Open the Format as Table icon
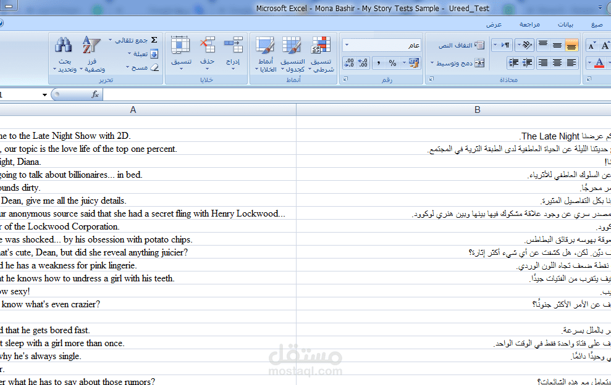 point(292,45)
